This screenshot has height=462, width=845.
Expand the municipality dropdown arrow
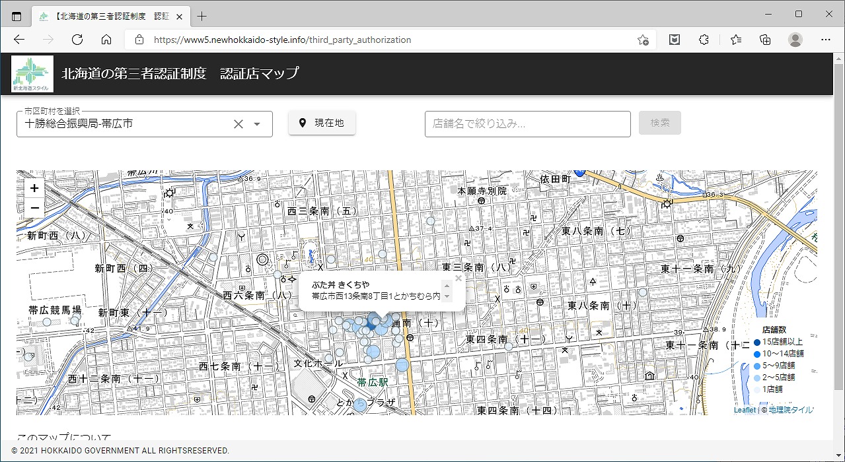tap(257, 124)
